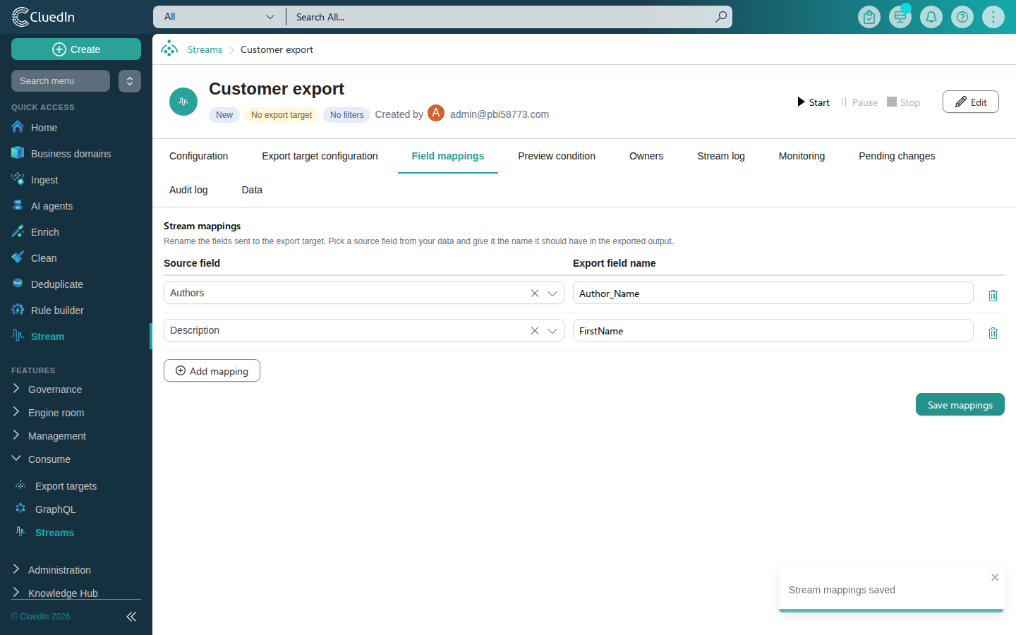Image resolution: width=1016 pixels, height=635 pixels.
Task: Click the Streams breadcrumb link
Action: pyautogui.click(x=205, y=49)
